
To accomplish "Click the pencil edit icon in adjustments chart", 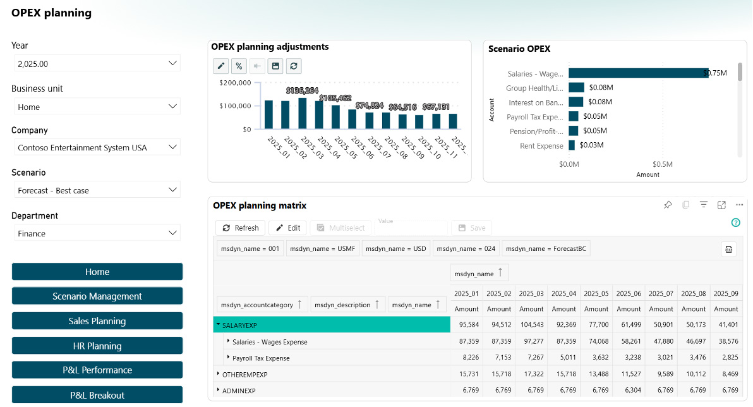I will 220,66.
